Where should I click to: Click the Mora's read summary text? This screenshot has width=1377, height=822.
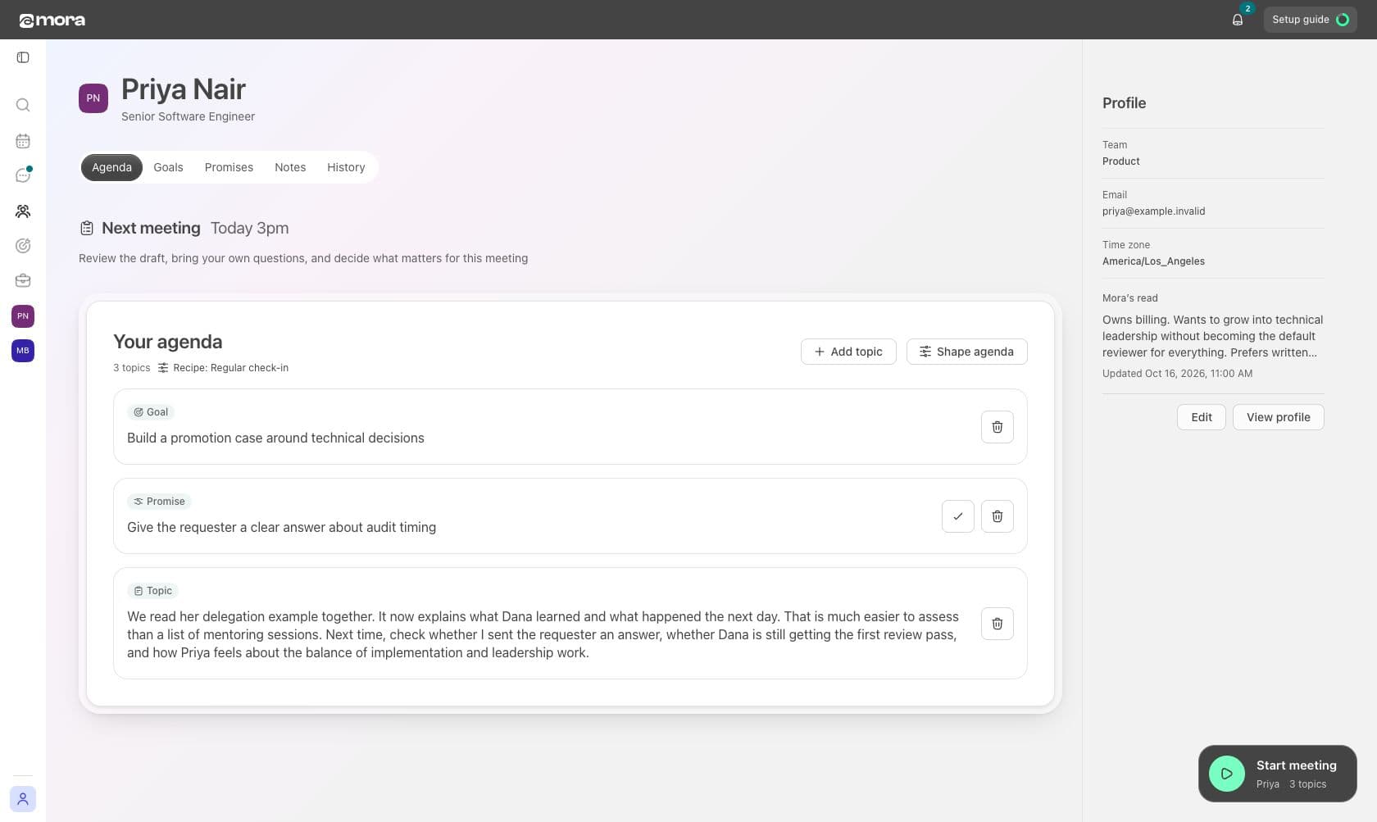click(1212, 336)
